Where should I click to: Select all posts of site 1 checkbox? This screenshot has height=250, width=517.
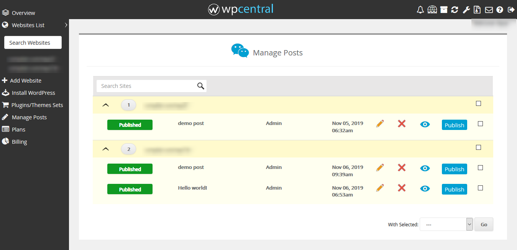pos(478,103)
